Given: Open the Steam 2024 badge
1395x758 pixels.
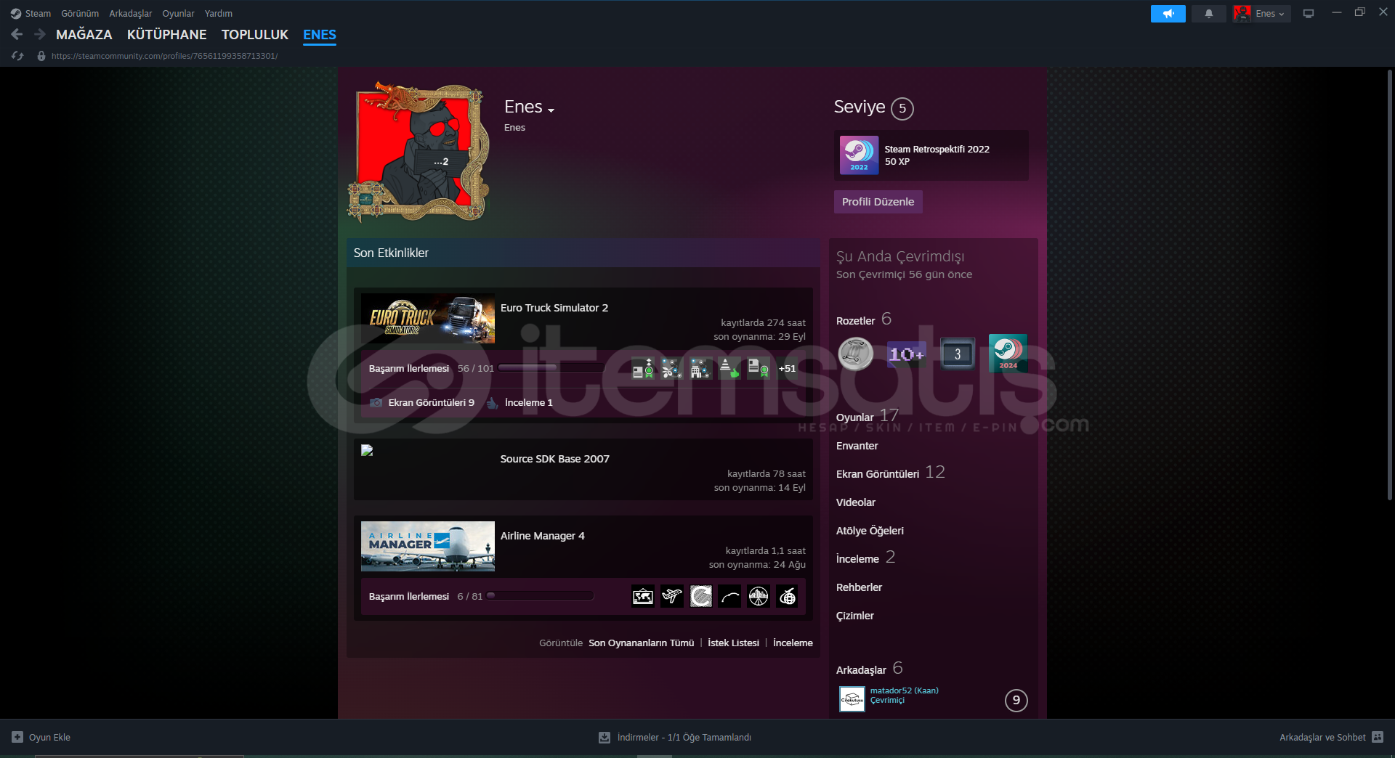Looking at the screenshot, I should pyautogui.click(x=1008, y=354).
